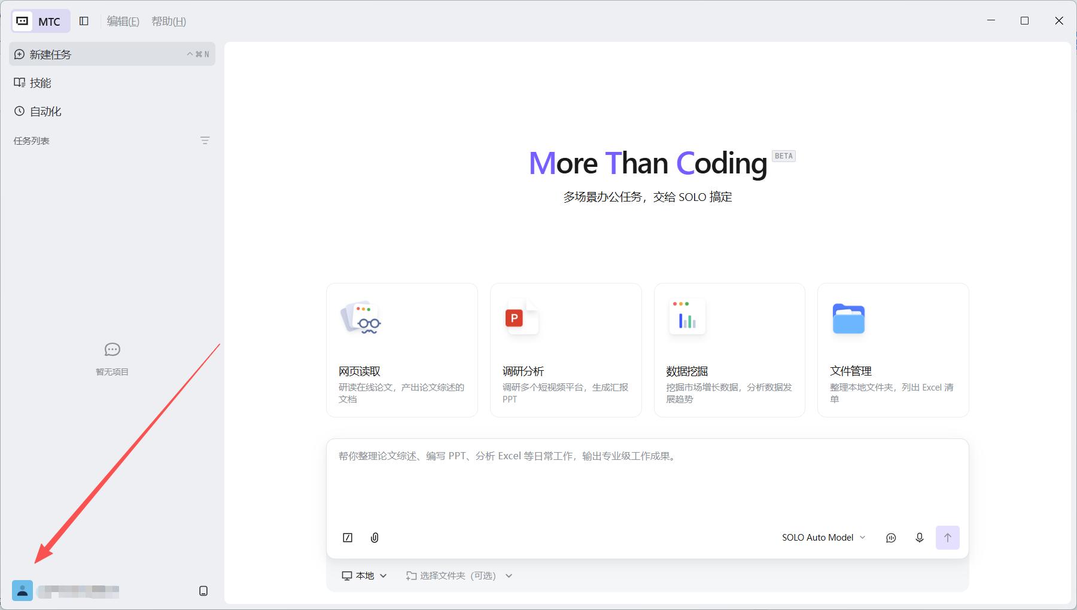This screenshot has width=1077, height=610.
Task: Open the SOLO Auto Model dropdown
Action: (823, 538)
